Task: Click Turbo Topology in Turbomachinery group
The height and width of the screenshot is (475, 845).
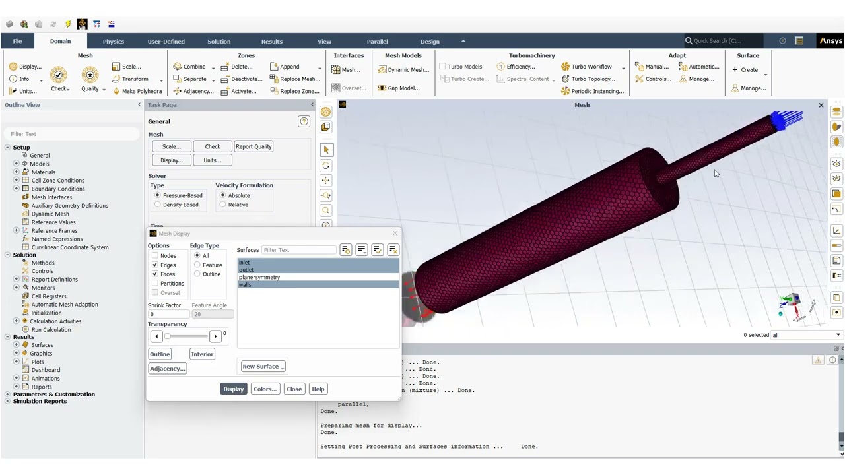Action: tap(588, 79)
